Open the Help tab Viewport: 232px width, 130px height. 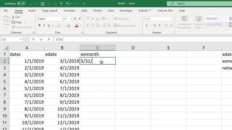pyautogui.click(x=182, y=10)
